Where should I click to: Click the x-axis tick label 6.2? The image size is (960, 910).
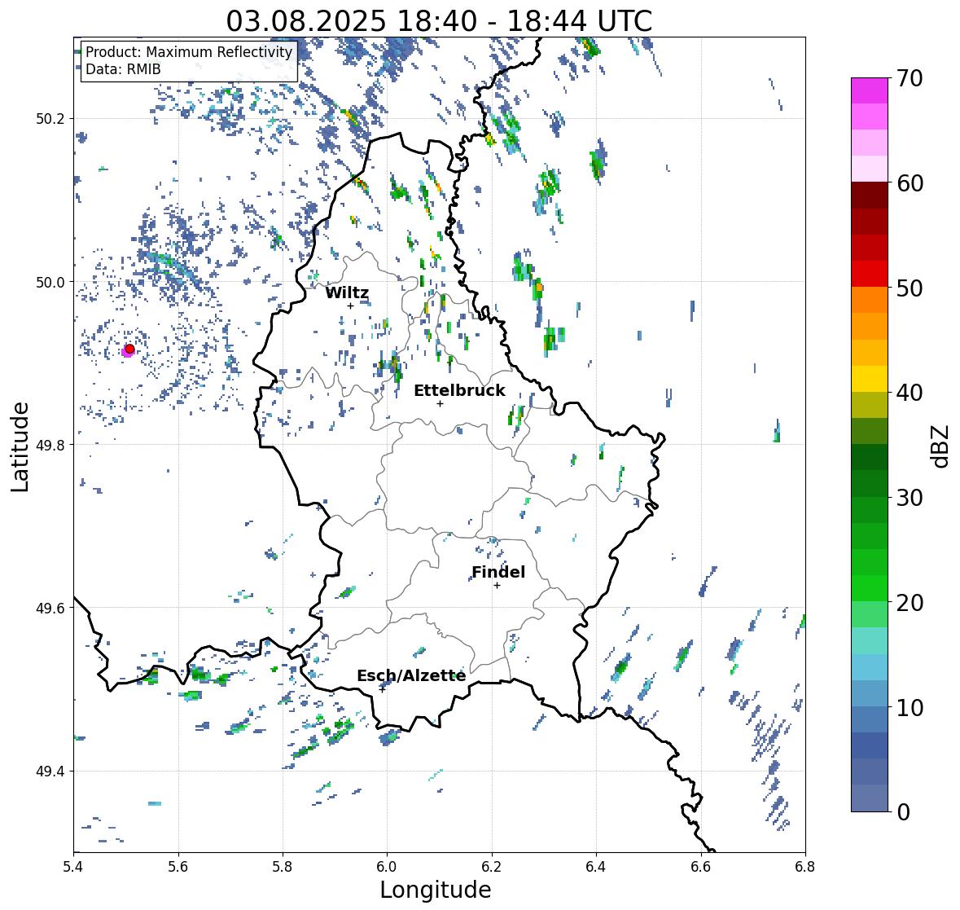point(492,866)
